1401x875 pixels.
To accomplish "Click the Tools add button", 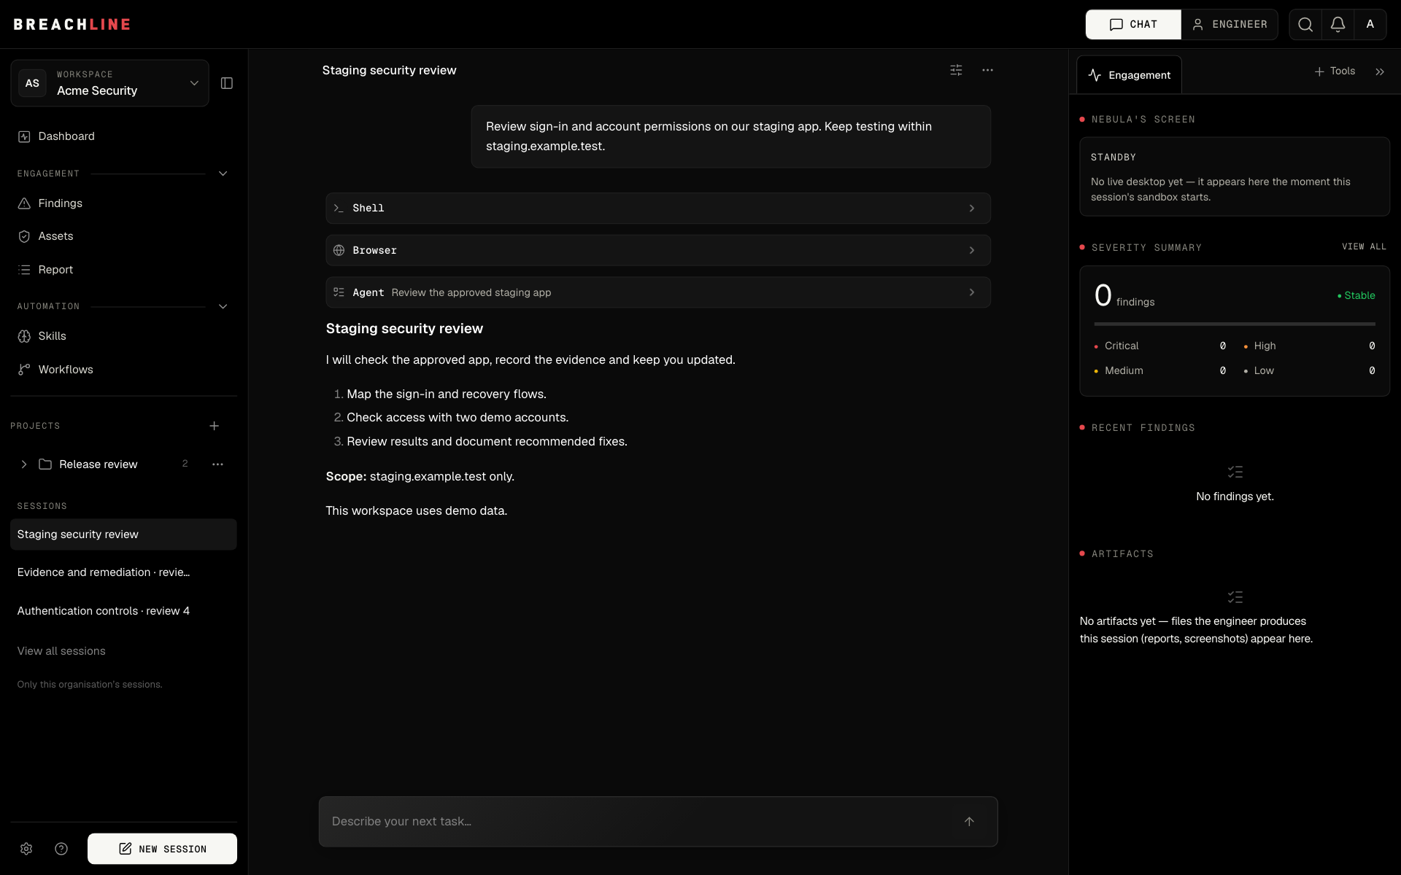I will [x=1335, y=71].
